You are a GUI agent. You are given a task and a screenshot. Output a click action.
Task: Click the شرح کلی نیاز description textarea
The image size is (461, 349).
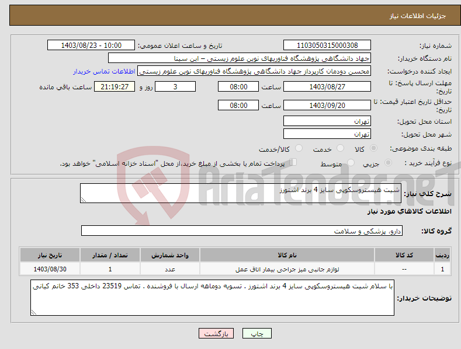coord(241,193)
